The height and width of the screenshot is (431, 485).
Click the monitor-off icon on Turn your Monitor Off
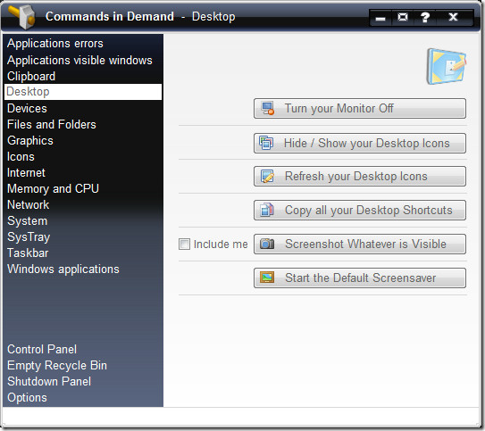tap(267, 109)
